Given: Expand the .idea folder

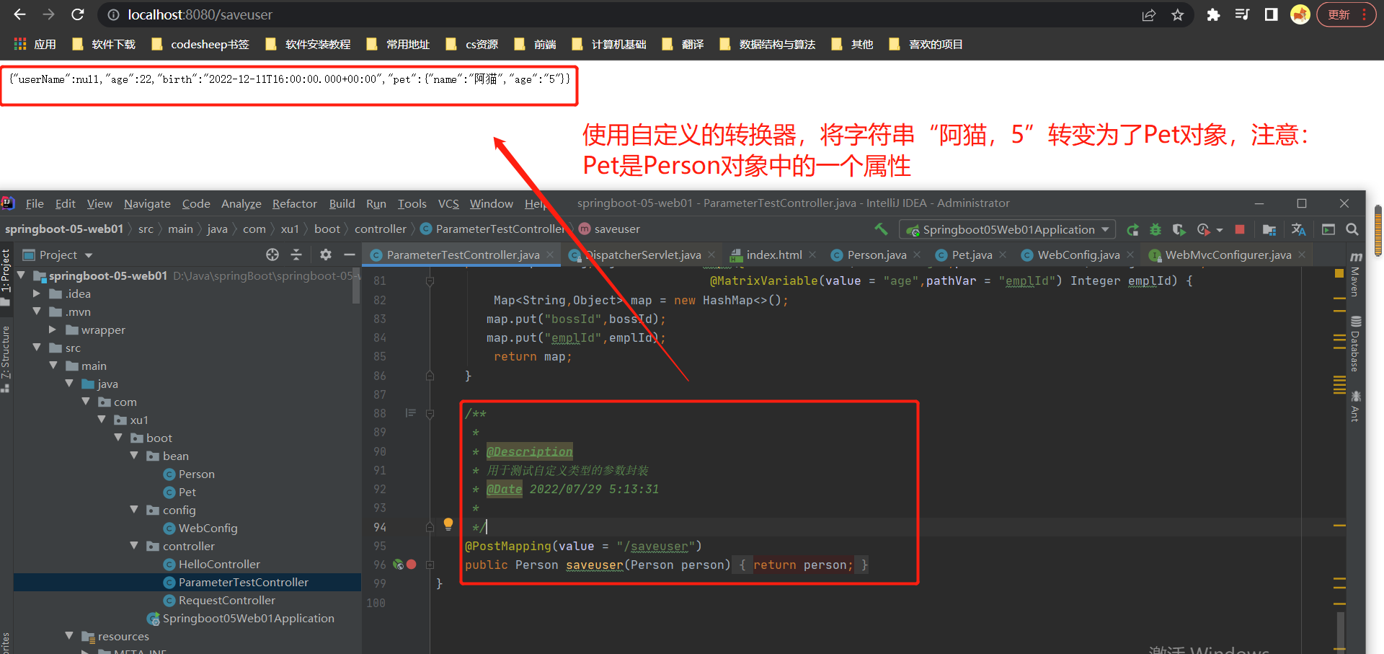Looking at the screenshot, I should 37,293.
